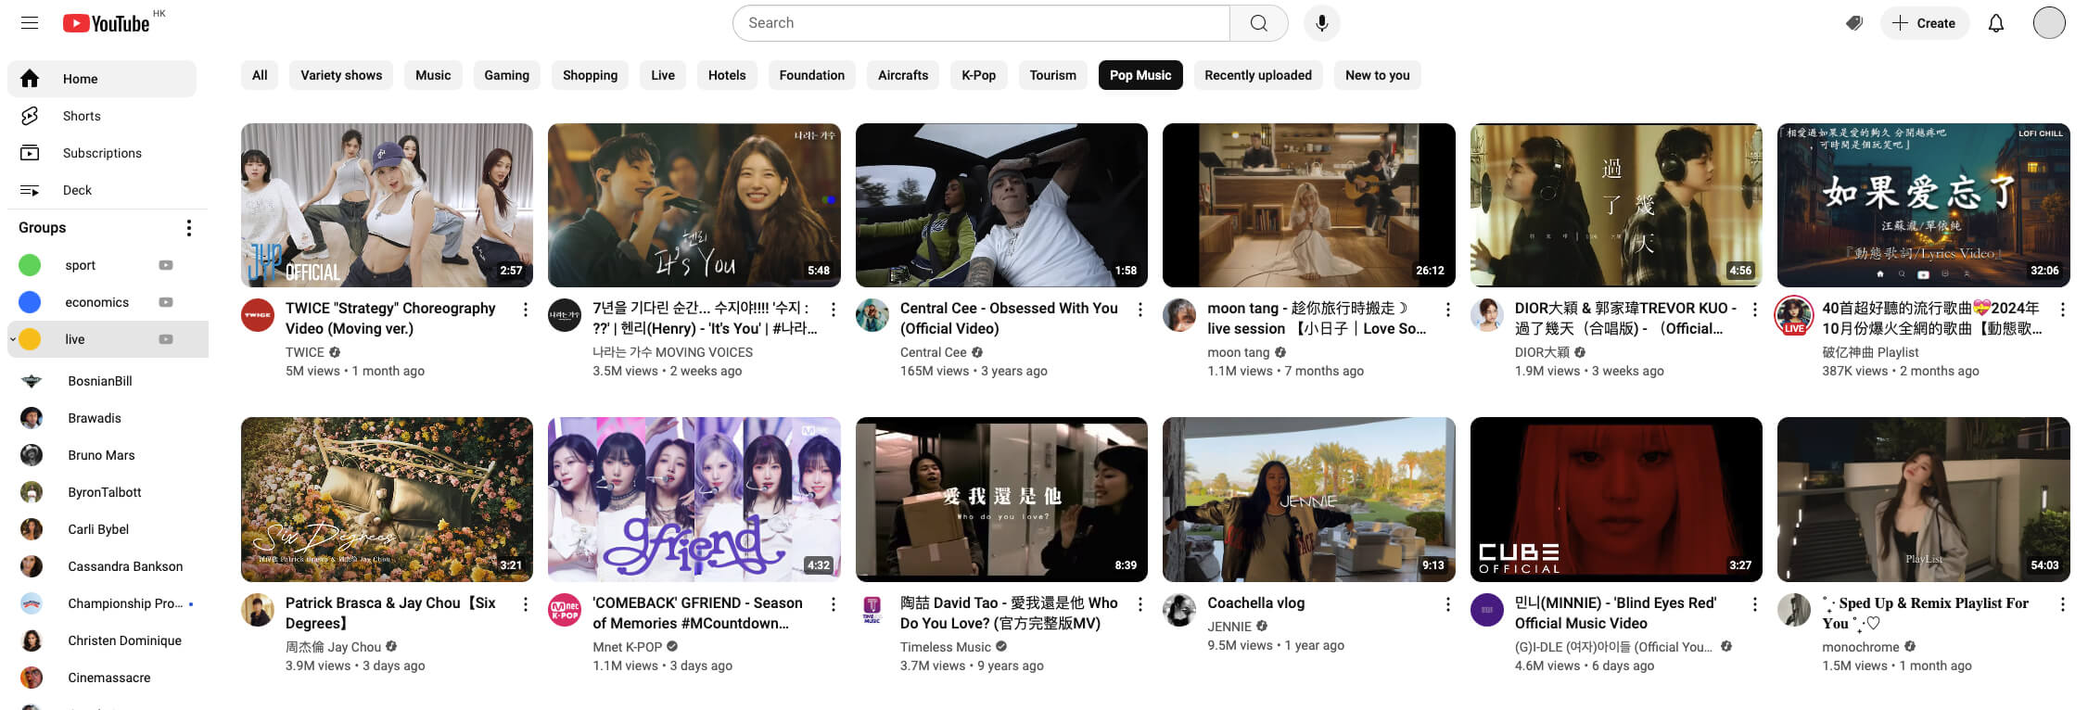The height and width of the screenshot is (710, 2088).
Task: Click the live-badged playlist channel avatar
Action: [1793, 315]
